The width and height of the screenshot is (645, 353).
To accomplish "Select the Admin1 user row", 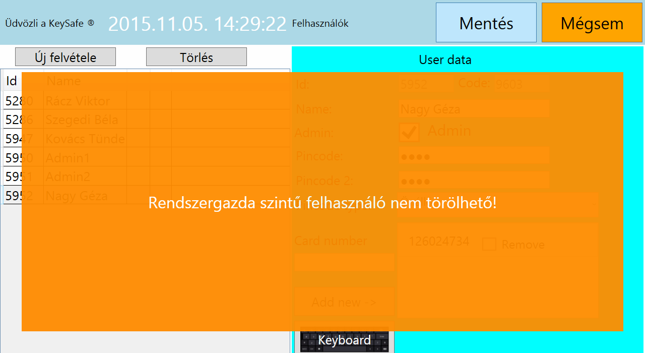I will pyautogui.click(x=147, y=157).
